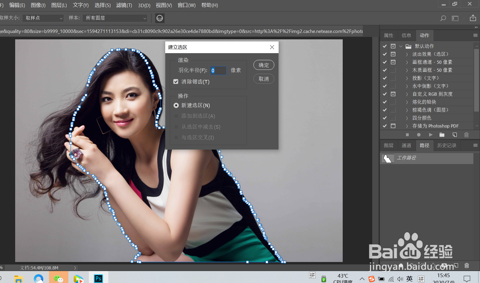Close the 建立选区 dialog

pyautogui.click(x=272, y=47)
